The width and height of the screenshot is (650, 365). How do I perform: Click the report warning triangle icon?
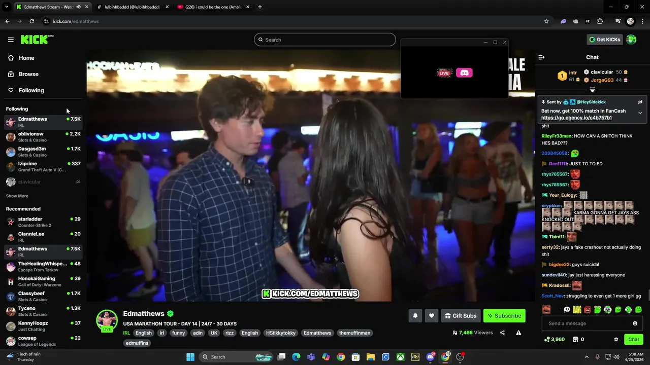(x=518, y=333)
